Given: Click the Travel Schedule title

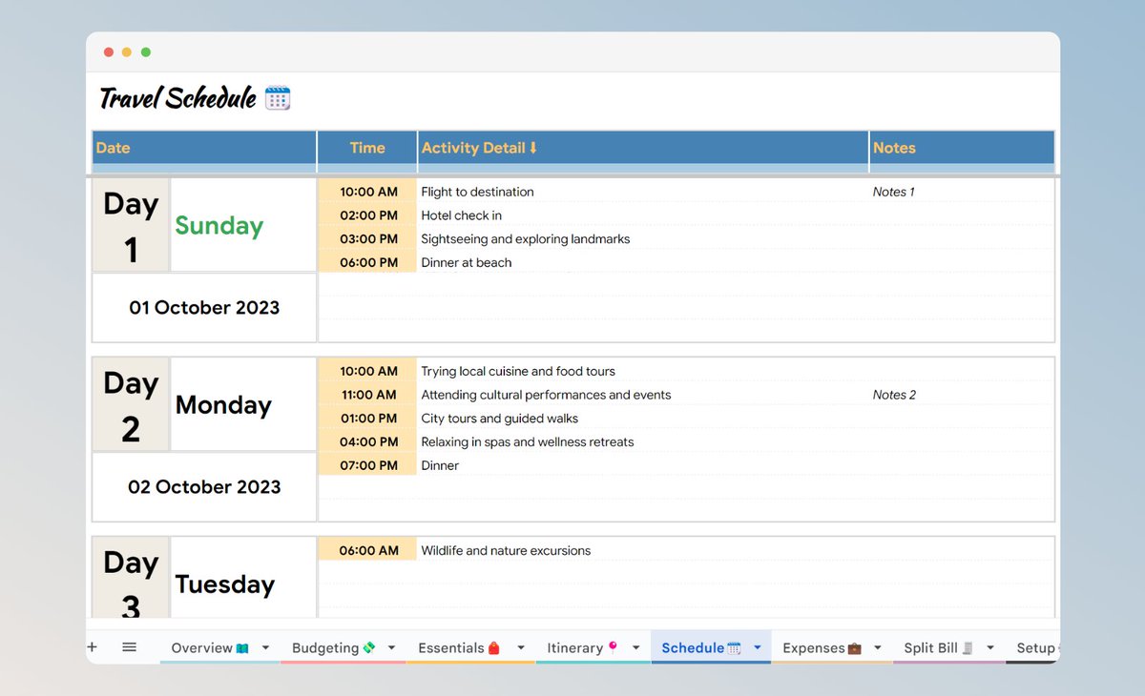Looking at the screenshot, I should [x=177, y=97].
